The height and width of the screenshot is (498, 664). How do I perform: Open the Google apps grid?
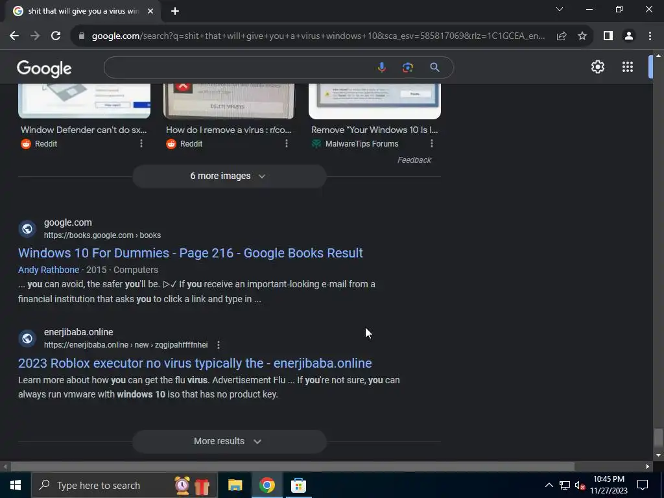(628, 67)
